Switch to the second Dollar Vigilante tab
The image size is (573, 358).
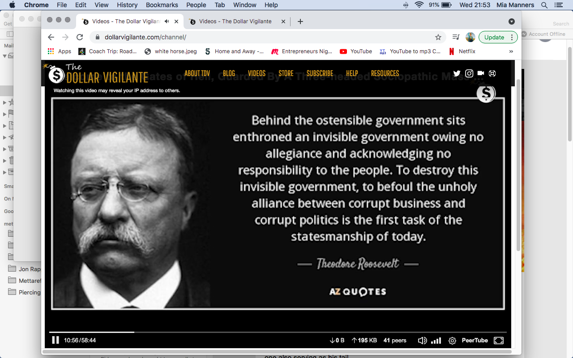[x=235, y=21]
